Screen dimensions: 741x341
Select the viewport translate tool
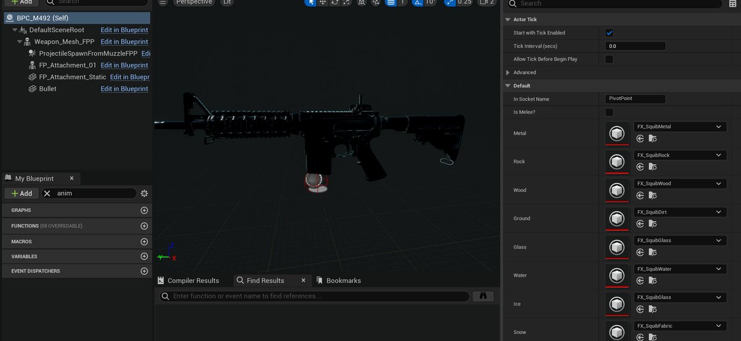click(323, 2)
